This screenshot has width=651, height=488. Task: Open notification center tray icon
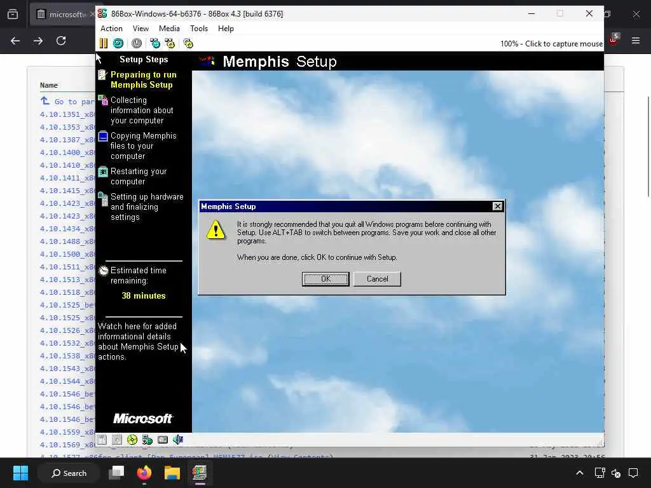tap(633, 473)
